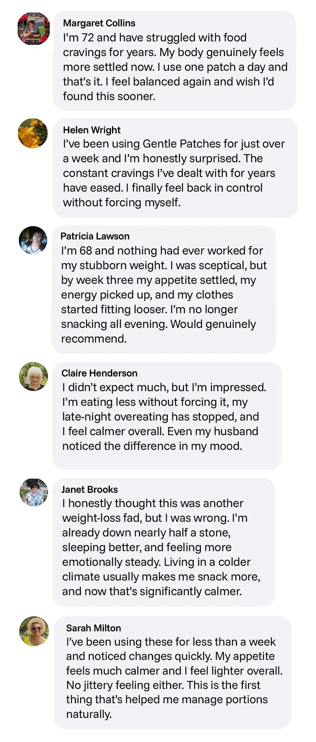The image size is (316, 742).
Task: Click Margaret Collins' profile picture
Action: 33,29
